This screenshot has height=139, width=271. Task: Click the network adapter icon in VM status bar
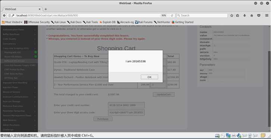228,135
